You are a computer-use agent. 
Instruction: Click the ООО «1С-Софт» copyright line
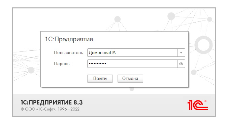(x=50, y=109)
